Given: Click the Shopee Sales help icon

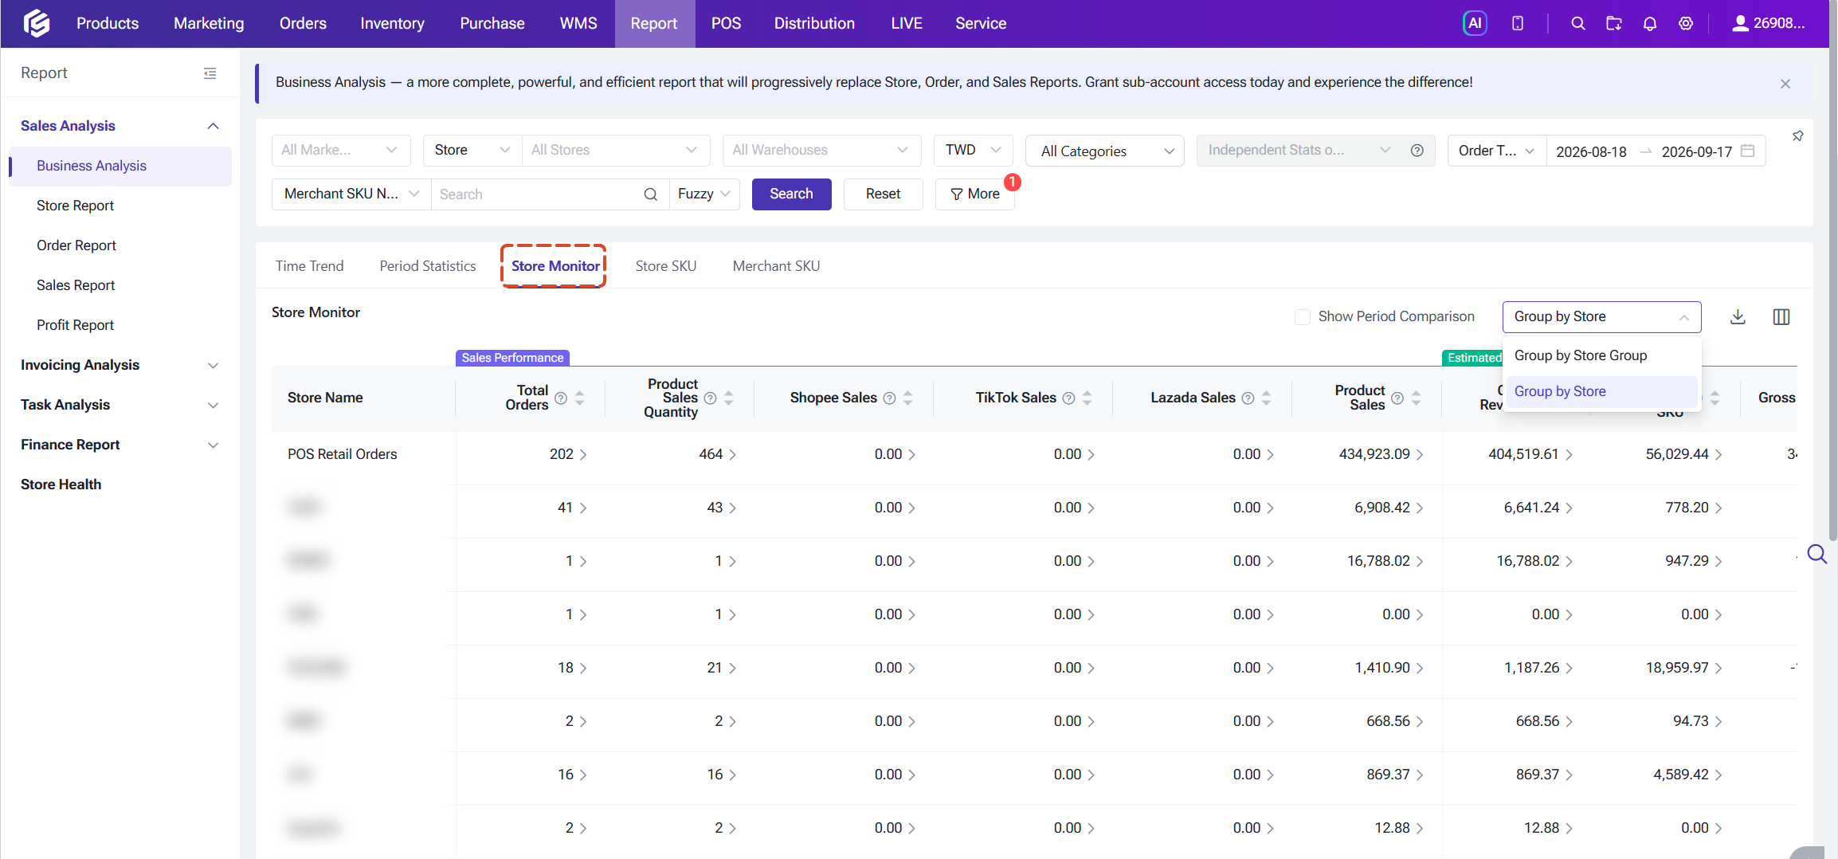Looking at the screenshot, I should [890, 398].
